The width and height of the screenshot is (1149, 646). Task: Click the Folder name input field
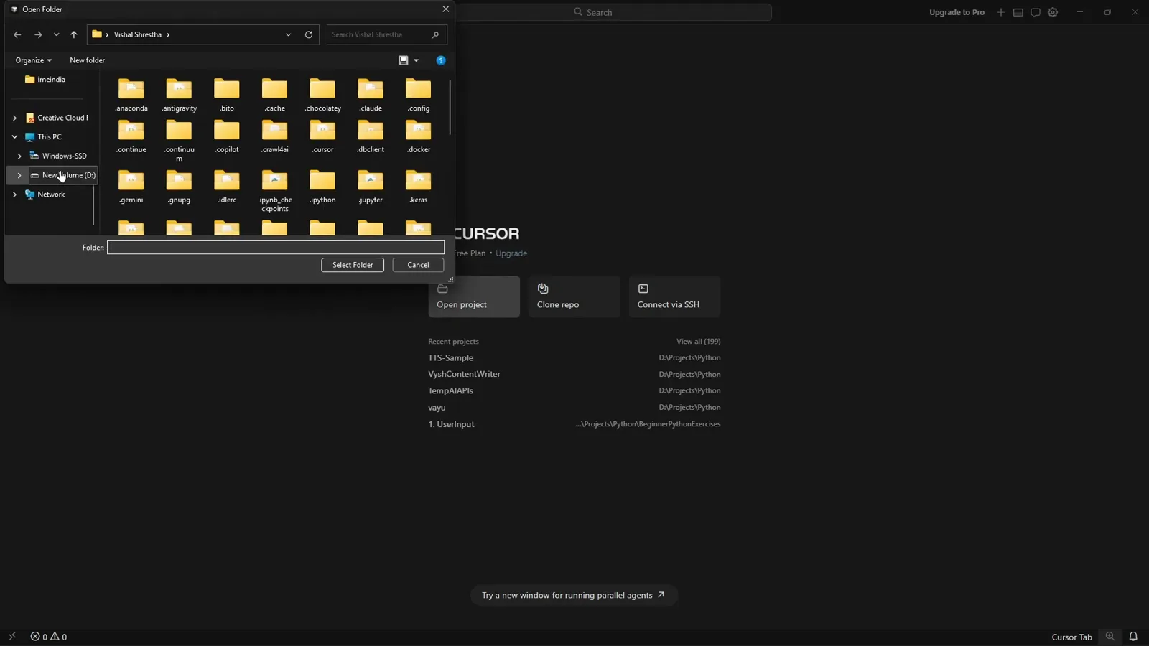(x=276, y=248)
